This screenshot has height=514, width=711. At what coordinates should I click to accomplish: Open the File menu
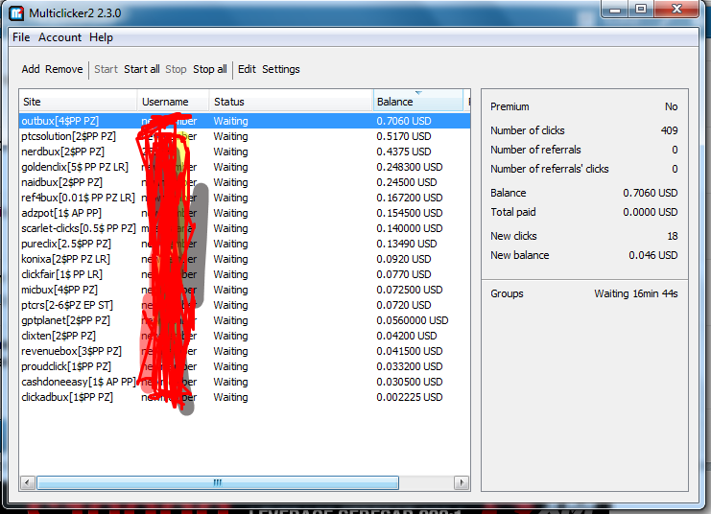coord(21,37)
